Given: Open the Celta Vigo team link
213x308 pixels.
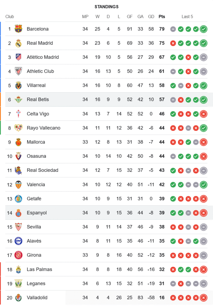Looking at the screenshot, I should tap(38, 114).
